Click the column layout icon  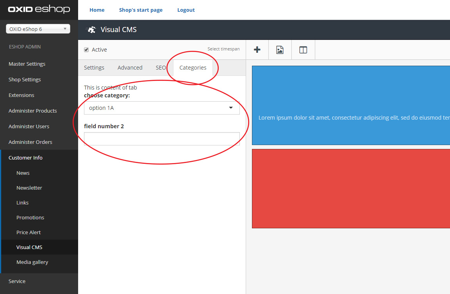(x=303, y=50)
